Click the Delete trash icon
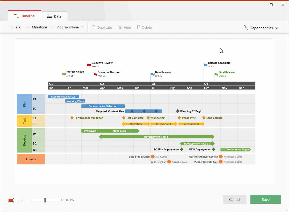Viewport: 289px width, 212px height. click(138, 27)
